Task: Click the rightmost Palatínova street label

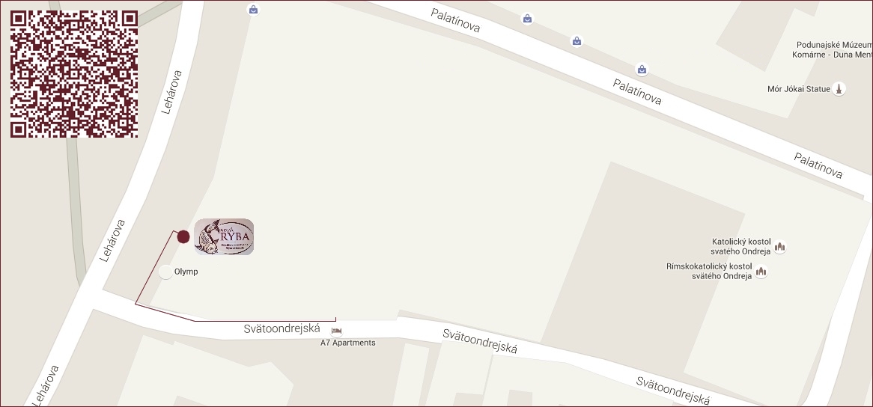Action: click(x=818, y=165)
